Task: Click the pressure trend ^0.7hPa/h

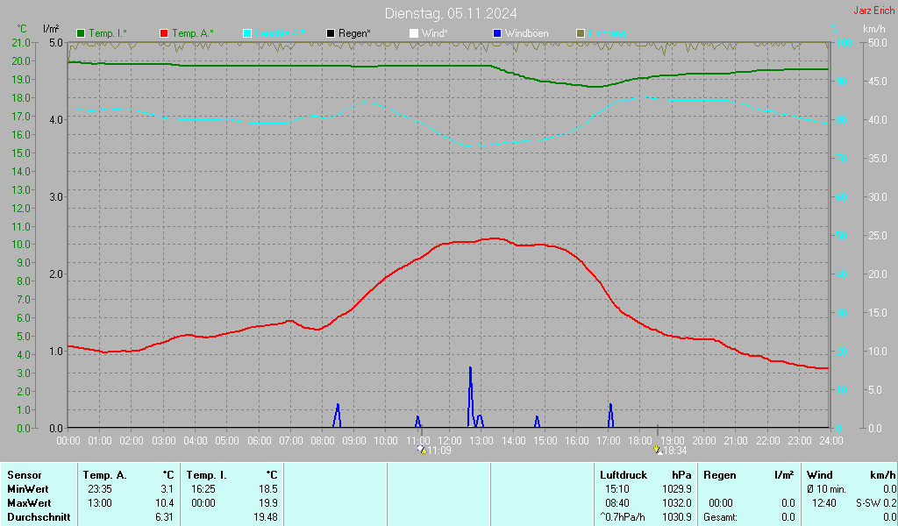Action: (623, 517)
